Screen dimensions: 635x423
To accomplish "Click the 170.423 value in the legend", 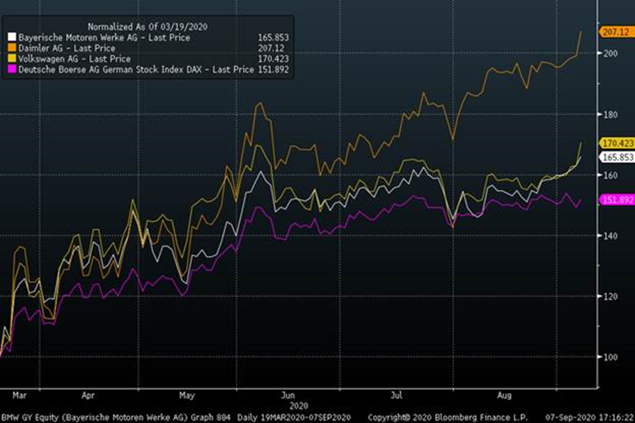I will (274, 58).
